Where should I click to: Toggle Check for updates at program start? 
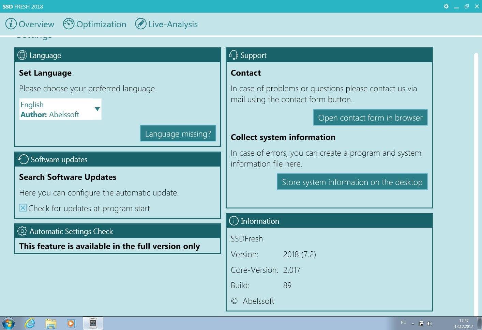tap(23, 208)
